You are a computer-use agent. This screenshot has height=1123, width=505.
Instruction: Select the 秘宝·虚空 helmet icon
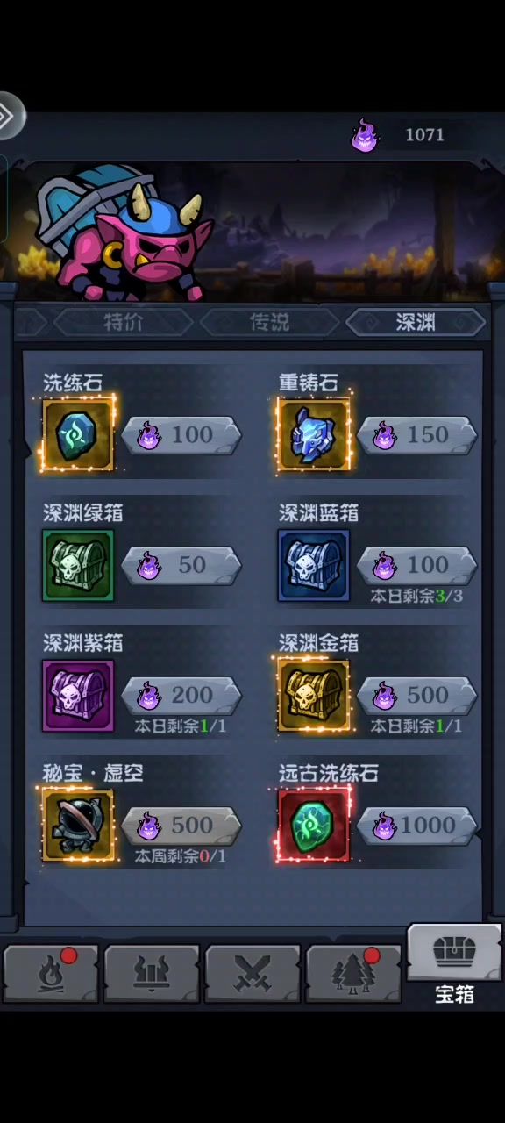click(x=78, y=825)
